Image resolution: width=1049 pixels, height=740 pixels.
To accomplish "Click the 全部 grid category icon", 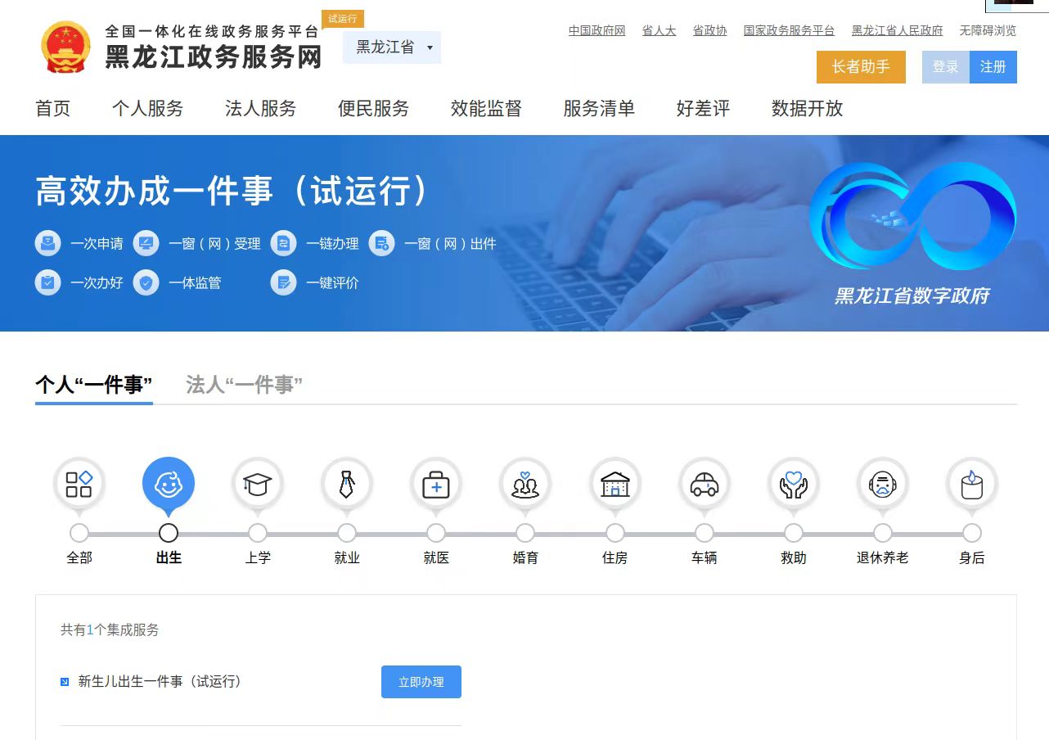I will tap(79, 485).
